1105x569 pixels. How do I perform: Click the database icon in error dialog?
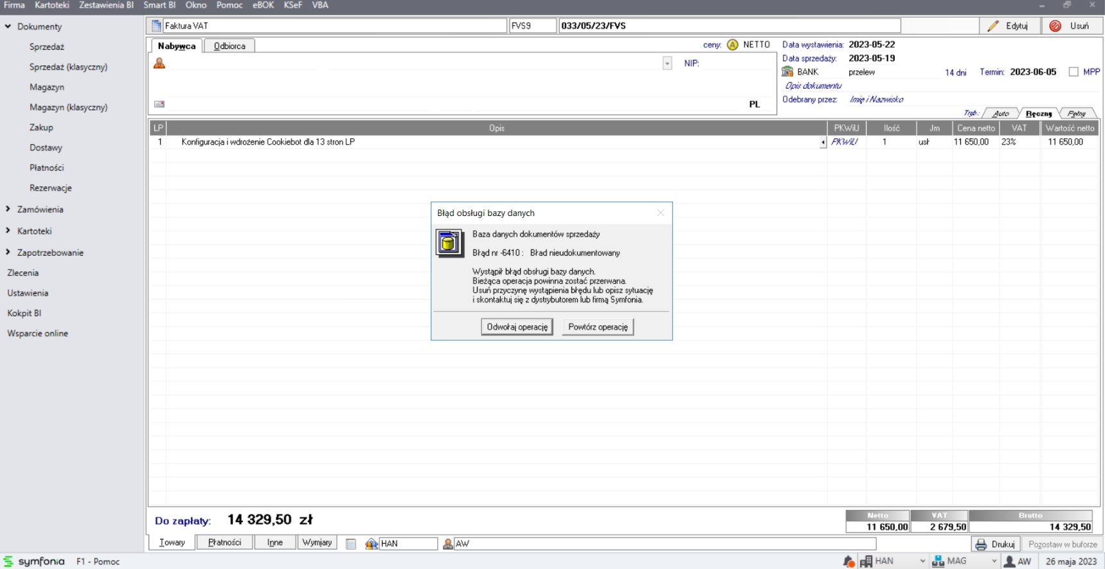pyautogui.click(x=449, y=244)
